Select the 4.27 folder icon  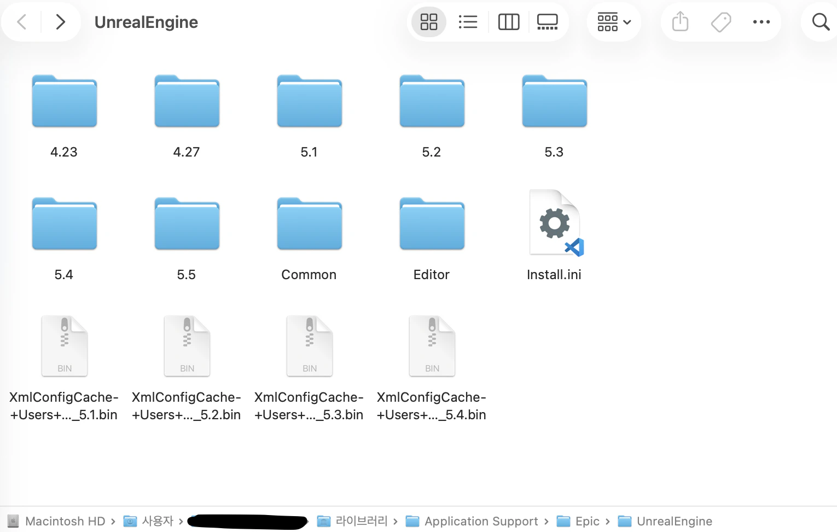pos(187,101)
